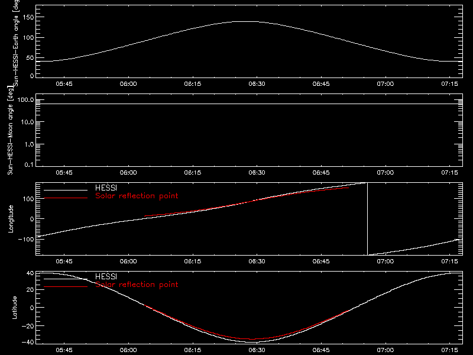Click the 'Sun-HESSI-Moon angle [deg]' axis title
This screenshot has width=473, height=355.
(x=10, y=130)
